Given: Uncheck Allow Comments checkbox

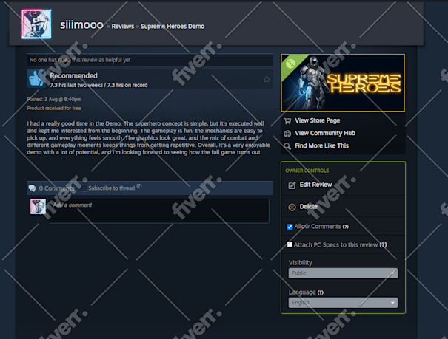Looking at the screenshot, I should (x=290, y=227).
